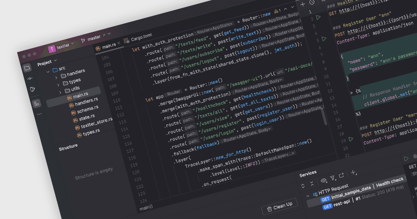
Task: Switch to the Cargo.toml editor tab
Action: (x=139, y=38)
